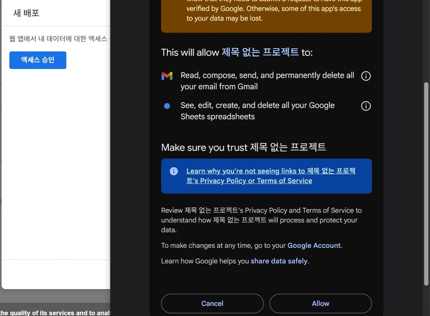
Task: Click the info icon in blue banner
Action: click(x=174, y=171)
